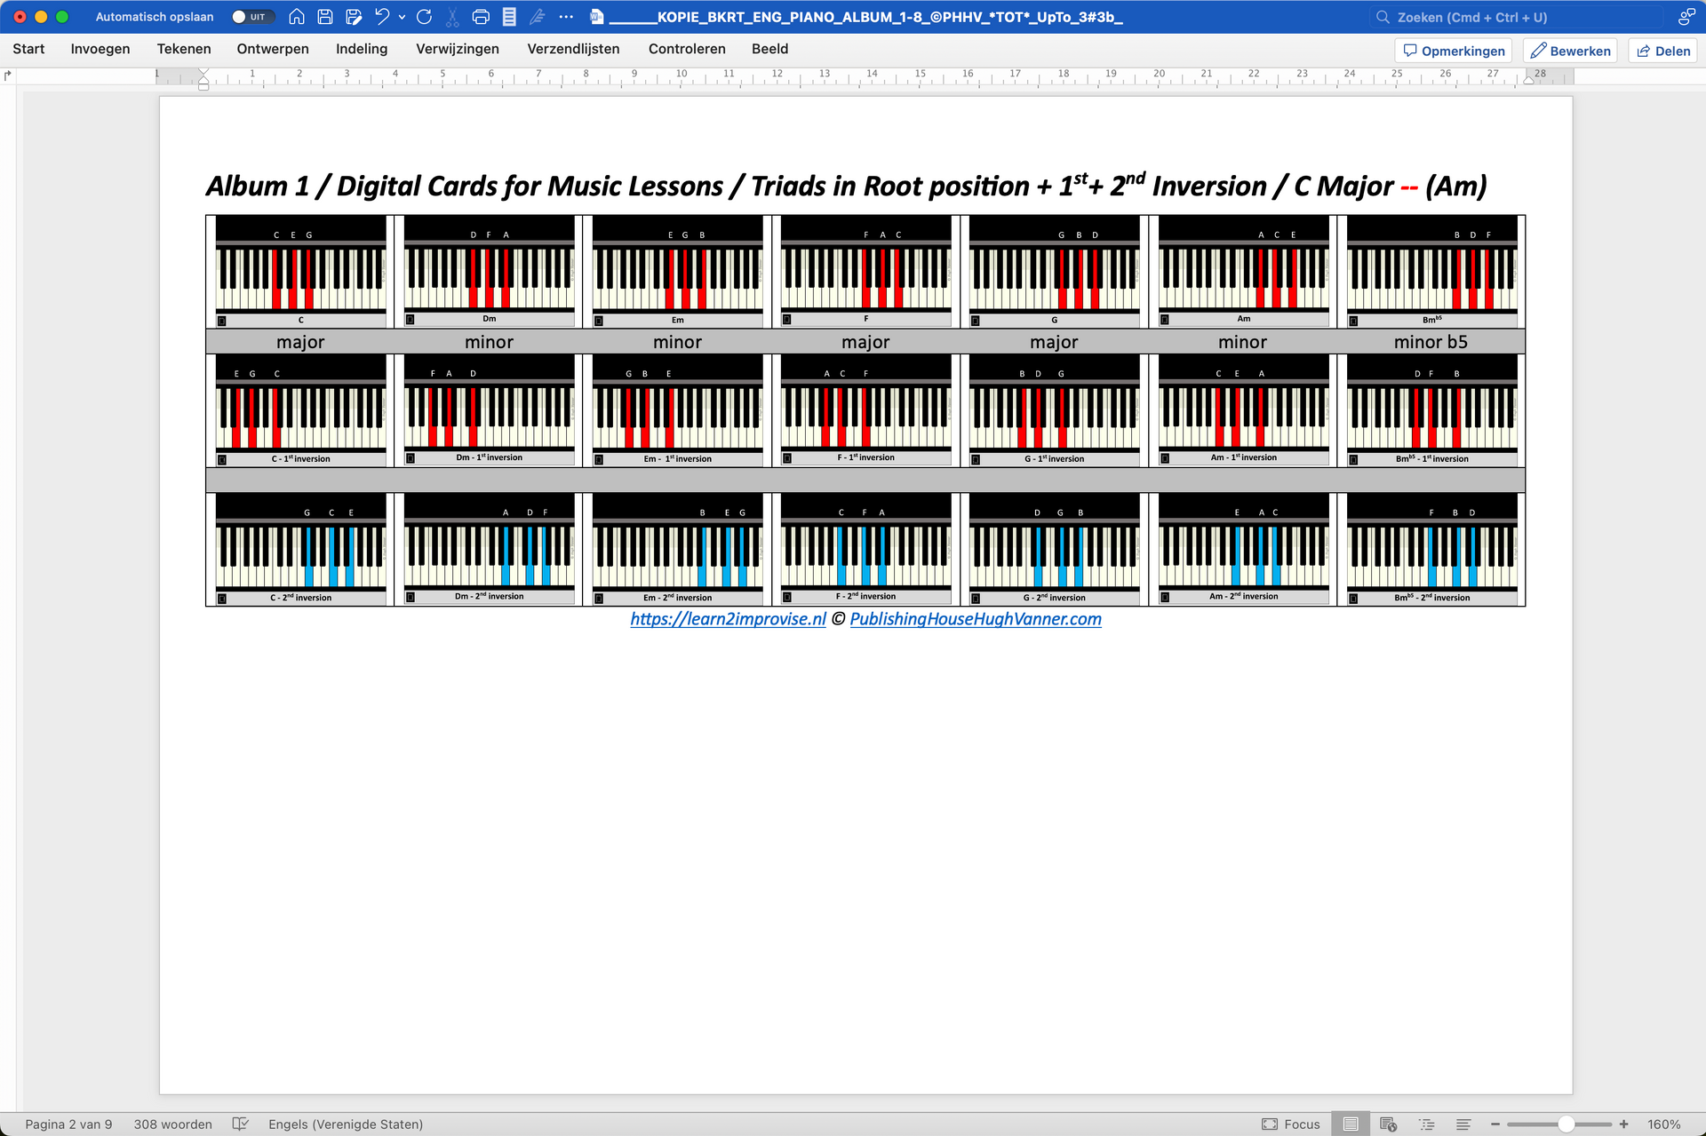Switch to the Invoegen ribbon tab
Image resolution: width=1706 pixels, height=1136 pixels.
tap(100, 49)
